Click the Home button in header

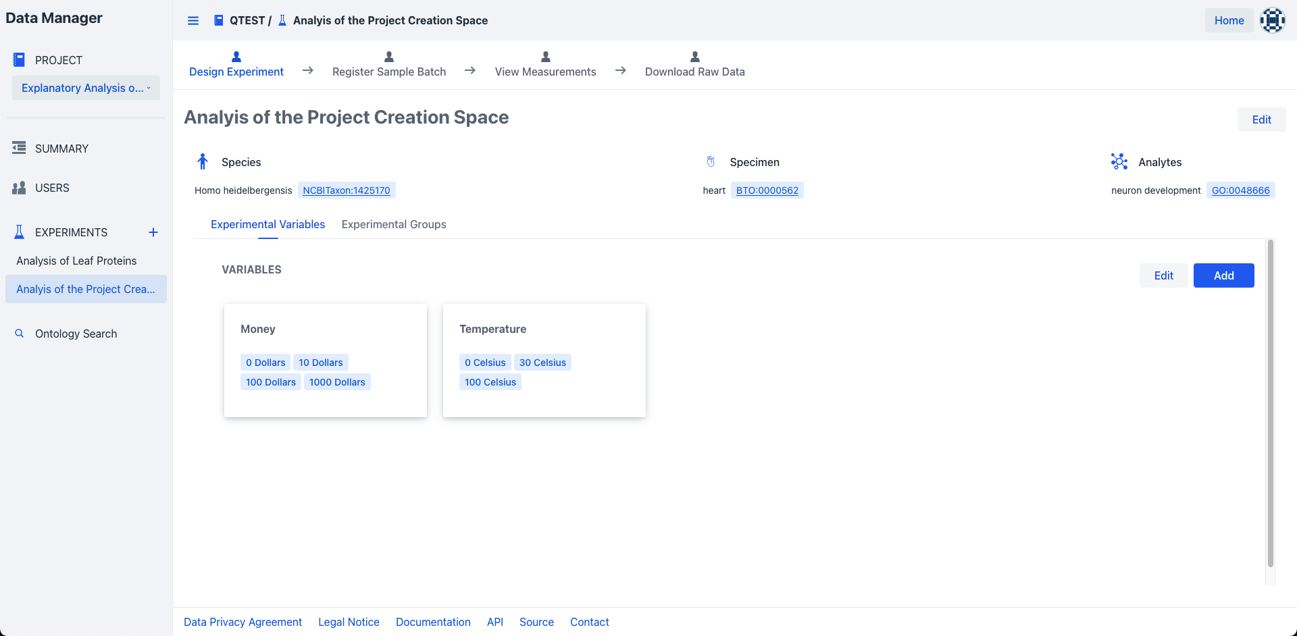(x=1229, y=20)
